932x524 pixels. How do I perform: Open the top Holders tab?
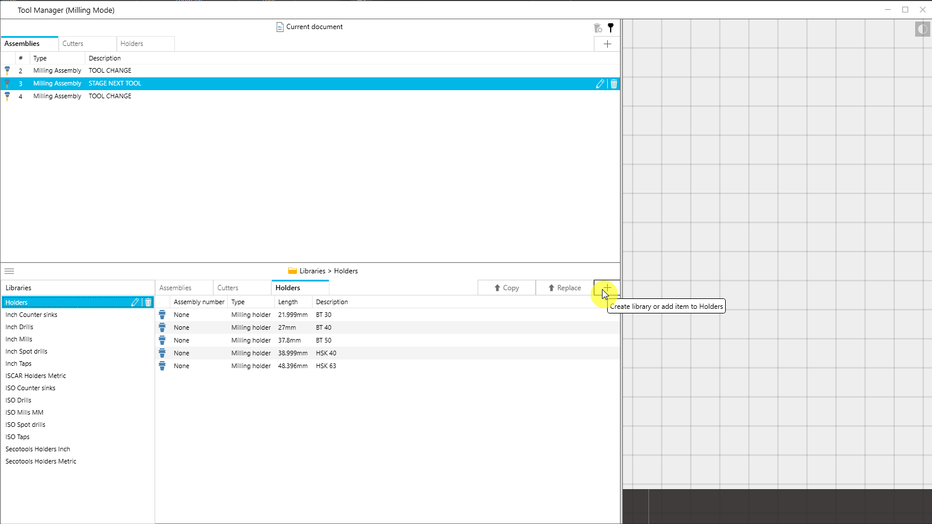coord(132,44)
